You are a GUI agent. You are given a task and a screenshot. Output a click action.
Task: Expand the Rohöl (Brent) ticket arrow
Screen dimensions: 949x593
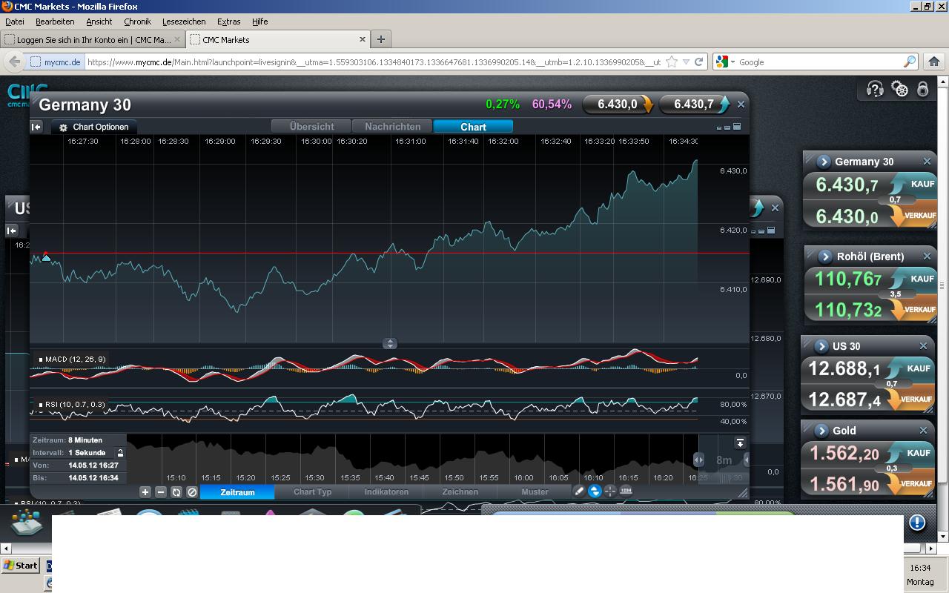point(826,256)
